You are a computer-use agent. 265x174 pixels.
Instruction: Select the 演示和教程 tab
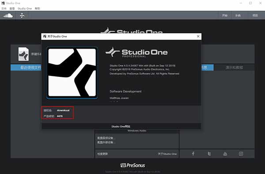point(234,68)
